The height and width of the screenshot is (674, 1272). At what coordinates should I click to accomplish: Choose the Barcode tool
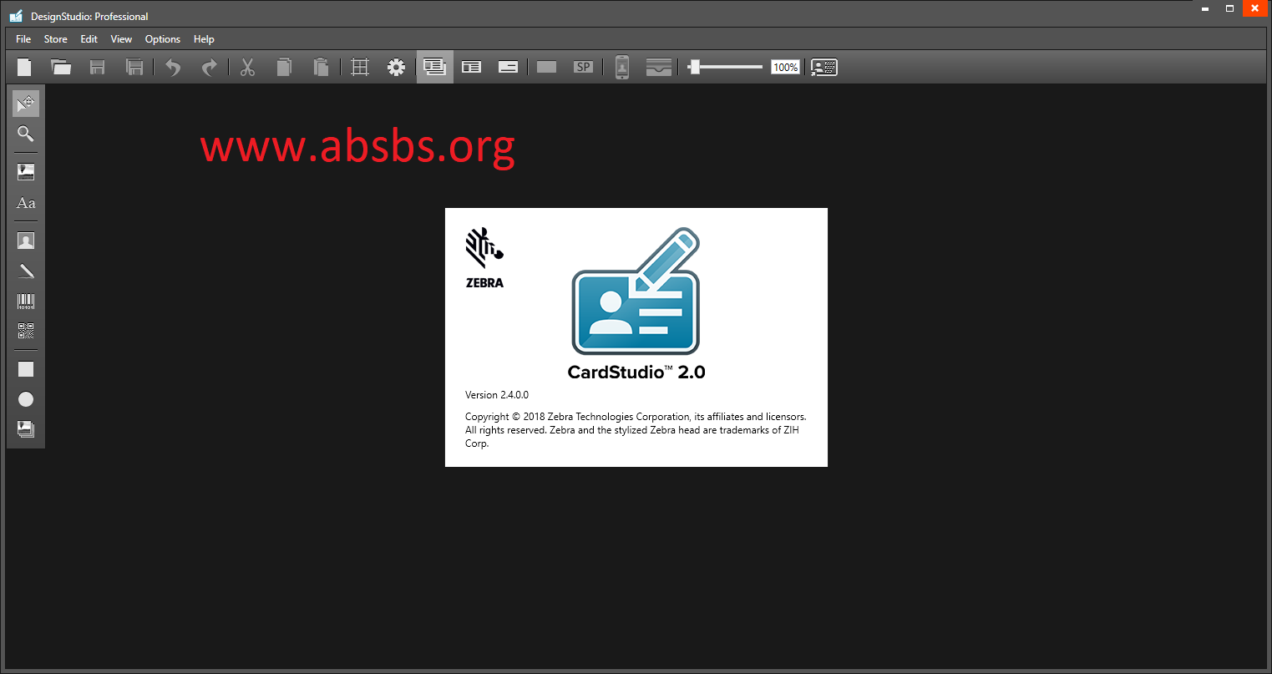25,301
